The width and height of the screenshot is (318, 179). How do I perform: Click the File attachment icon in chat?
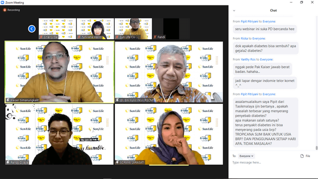tap(302, 156)
